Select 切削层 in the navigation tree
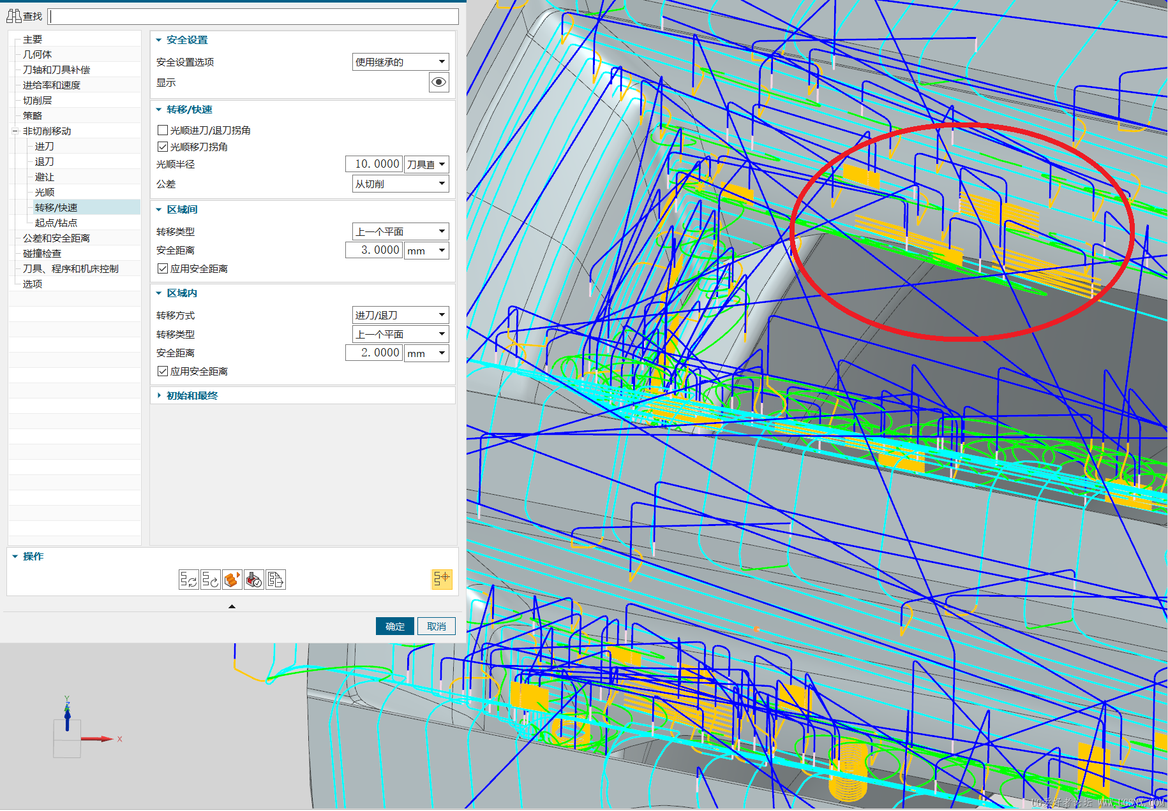Viewport: 1168px width, 811px height. (38, 101)
